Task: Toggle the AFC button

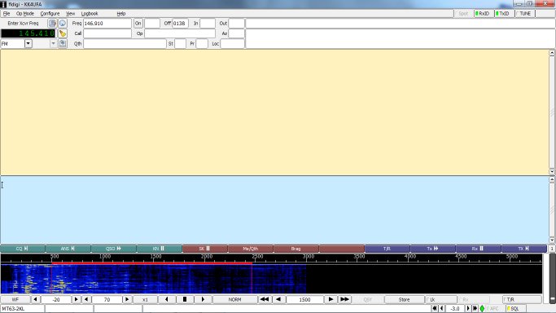Action: point(495,309)
